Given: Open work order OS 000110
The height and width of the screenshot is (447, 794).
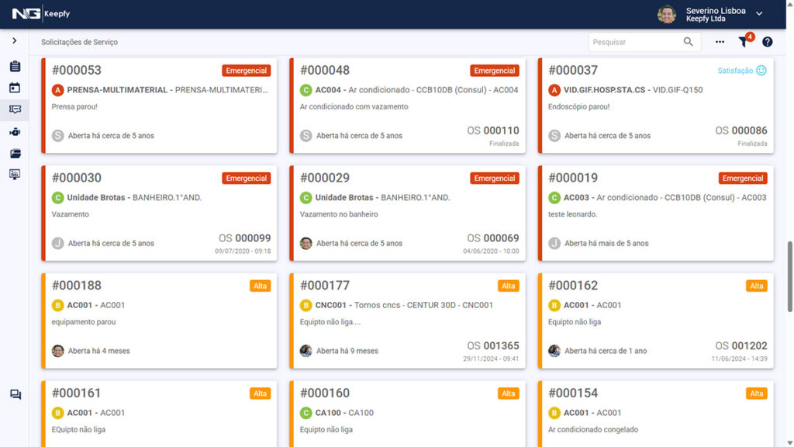Looking at the screenshot, I should (x=493, y=130).
